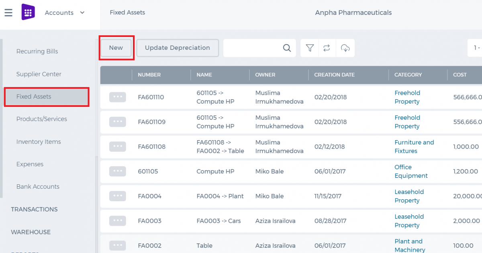Screen dimensions: 482x253
Task: Click the Fixed Assets page title
Action: click(x=127, y=12)
